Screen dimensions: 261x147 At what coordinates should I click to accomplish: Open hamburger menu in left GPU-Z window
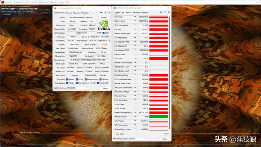click(109, 12)
